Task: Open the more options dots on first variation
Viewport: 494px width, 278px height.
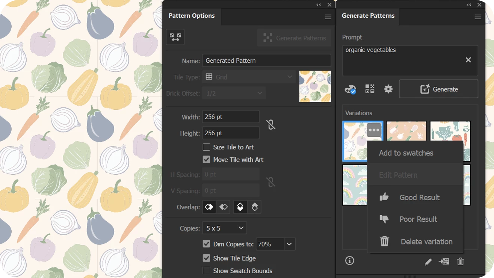Action: [x=374, y=130]
